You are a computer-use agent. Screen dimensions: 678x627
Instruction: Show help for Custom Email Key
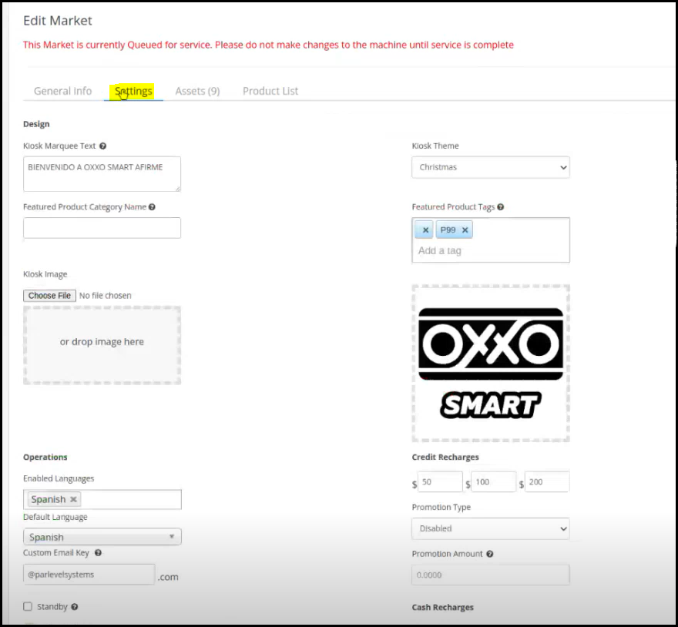98,553
